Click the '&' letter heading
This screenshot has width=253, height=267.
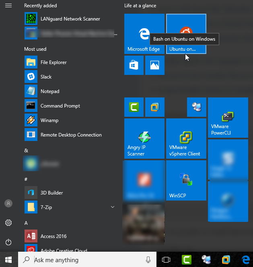[x=26, y=150]
